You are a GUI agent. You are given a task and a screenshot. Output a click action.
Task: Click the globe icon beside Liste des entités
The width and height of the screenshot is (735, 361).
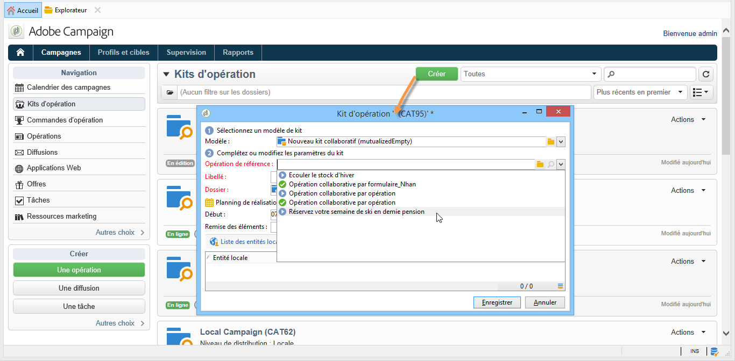(214, 242)
